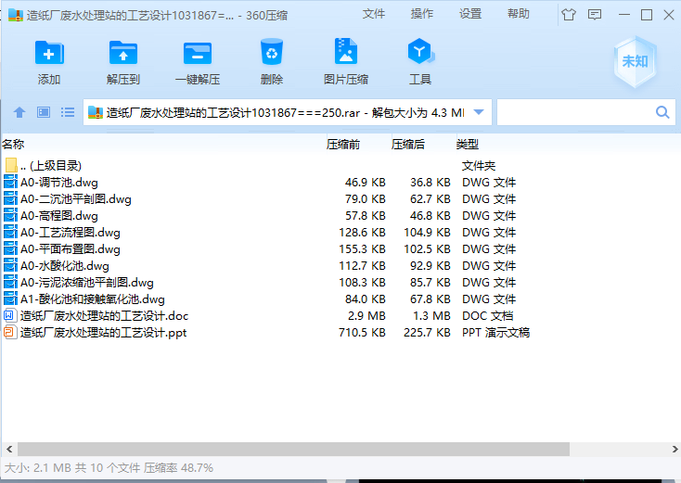The height and width of the screenshot is (483, 681).
Task: Click the file icon of A0-高程图.dwg
Action: point(10,216)
